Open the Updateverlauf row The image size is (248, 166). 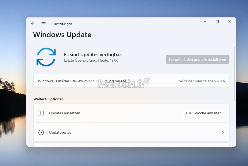(x=131, y=132)
